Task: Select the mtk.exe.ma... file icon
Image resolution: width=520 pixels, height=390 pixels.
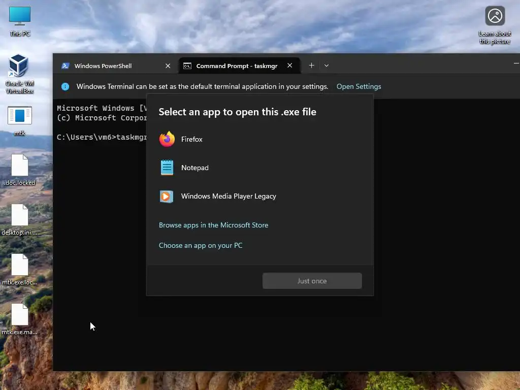Action: tap(20, 319)
